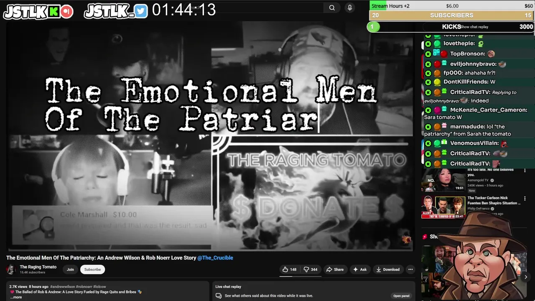Click the '15.4K subscribers' count
535x301 pixels.
point(33,272)
